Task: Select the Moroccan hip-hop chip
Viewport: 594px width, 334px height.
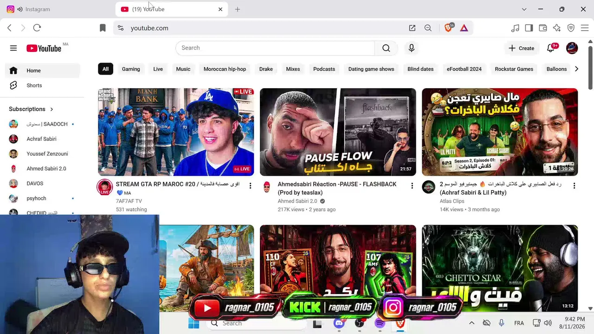Action: [225, 69]
